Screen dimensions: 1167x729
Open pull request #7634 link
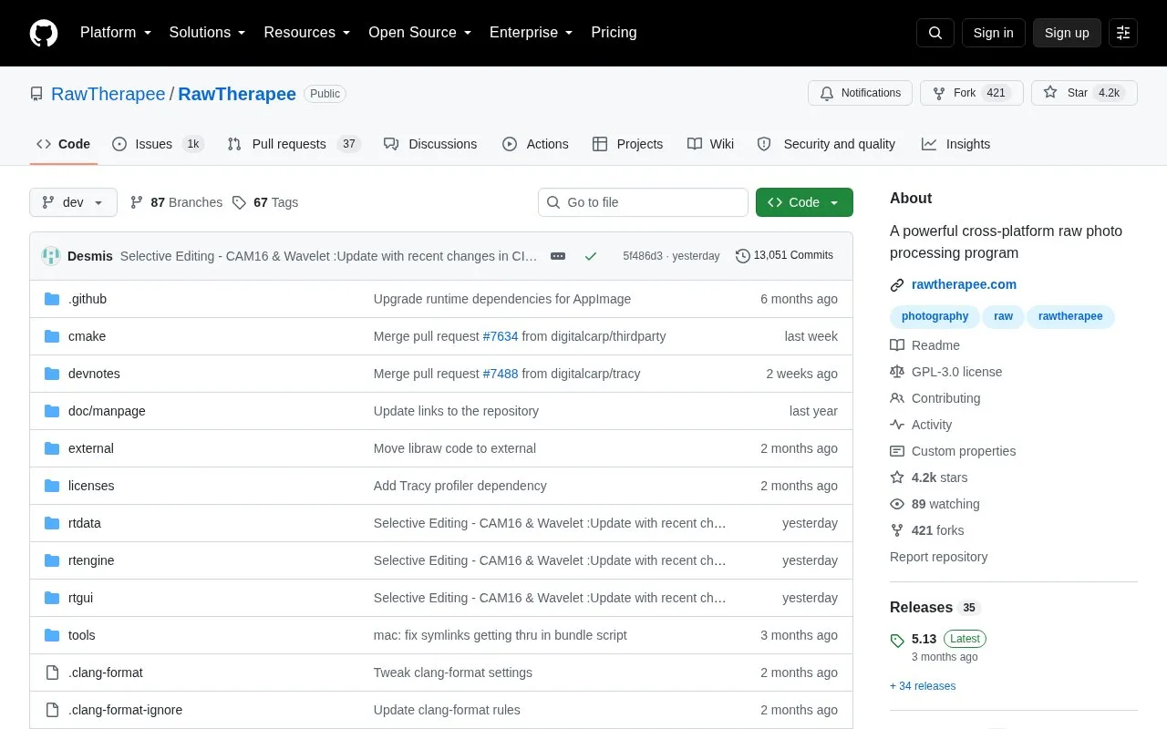click(501, 336)
